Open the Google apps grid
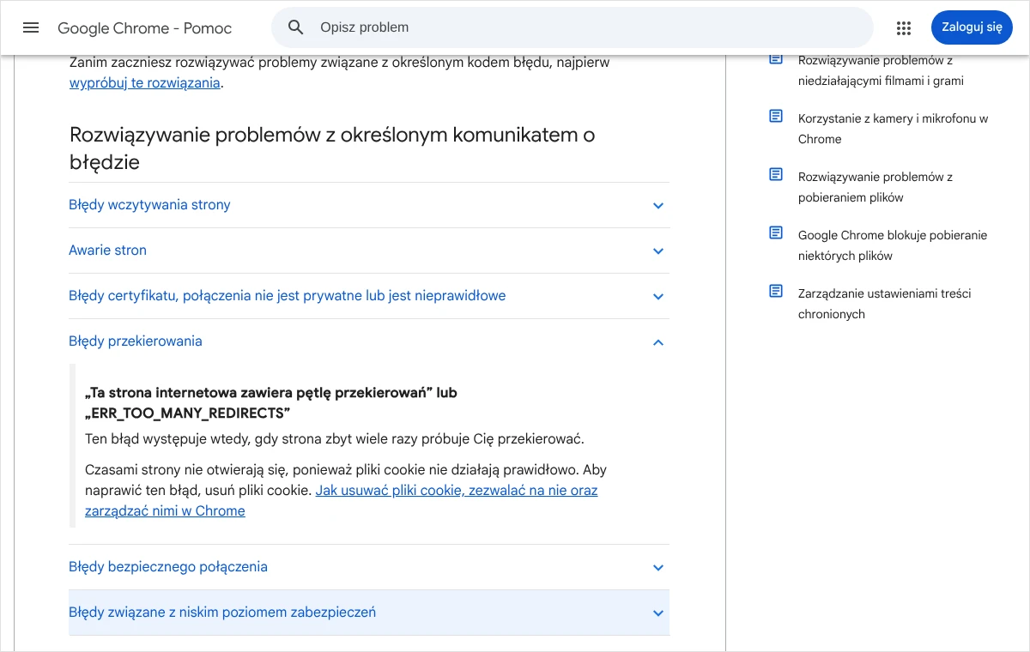The image size is (1030, 652). coord(904,27)
